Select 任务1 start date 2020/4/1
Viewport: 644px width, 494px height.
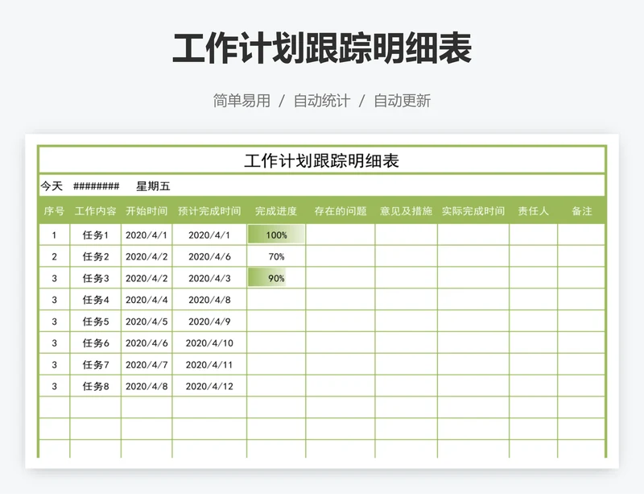147,235
